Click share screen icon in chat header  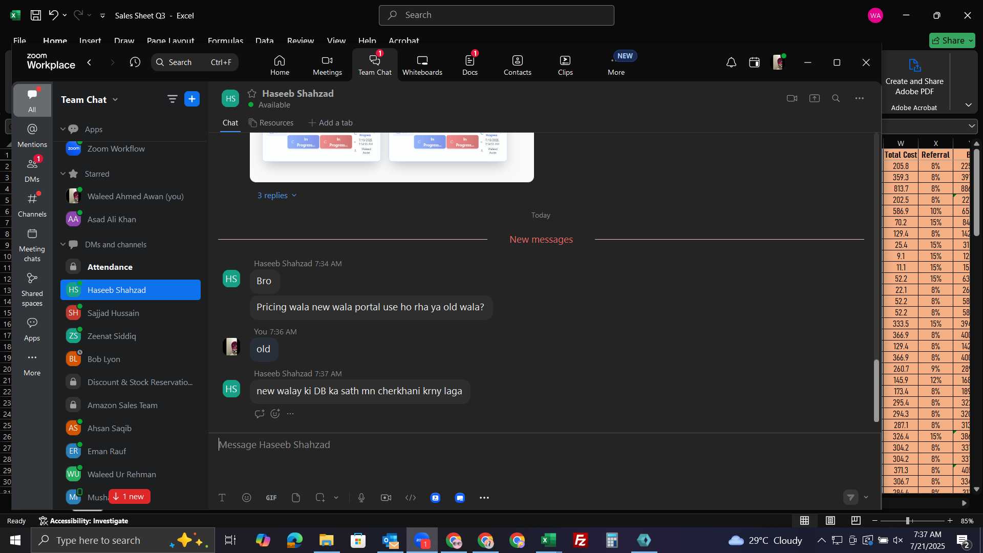(x=815, y=98)
